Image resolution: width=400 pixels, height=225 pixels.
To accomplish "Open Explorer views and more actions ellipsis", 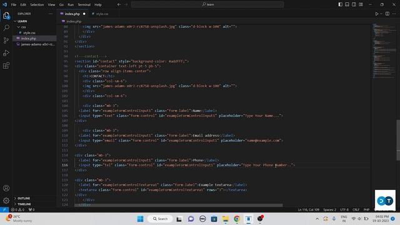I will tap(51, 14).
